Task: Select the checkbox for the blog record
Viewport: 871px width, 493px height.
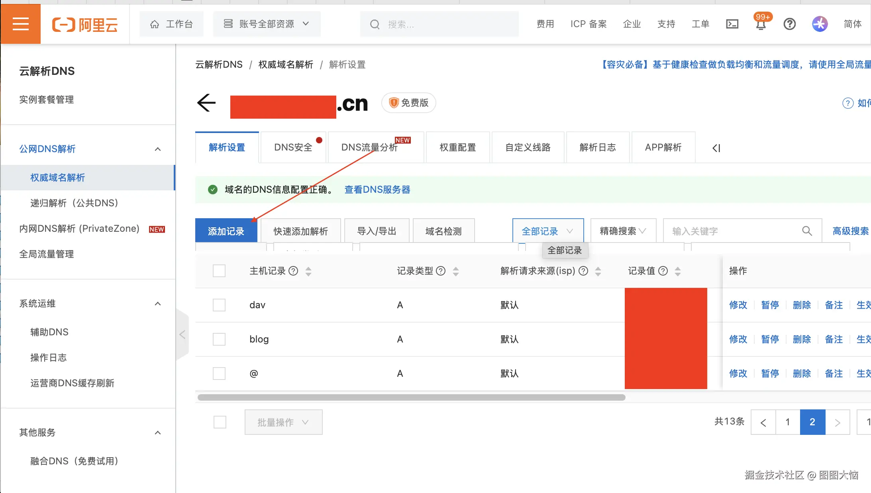Action: pos(219,339)
